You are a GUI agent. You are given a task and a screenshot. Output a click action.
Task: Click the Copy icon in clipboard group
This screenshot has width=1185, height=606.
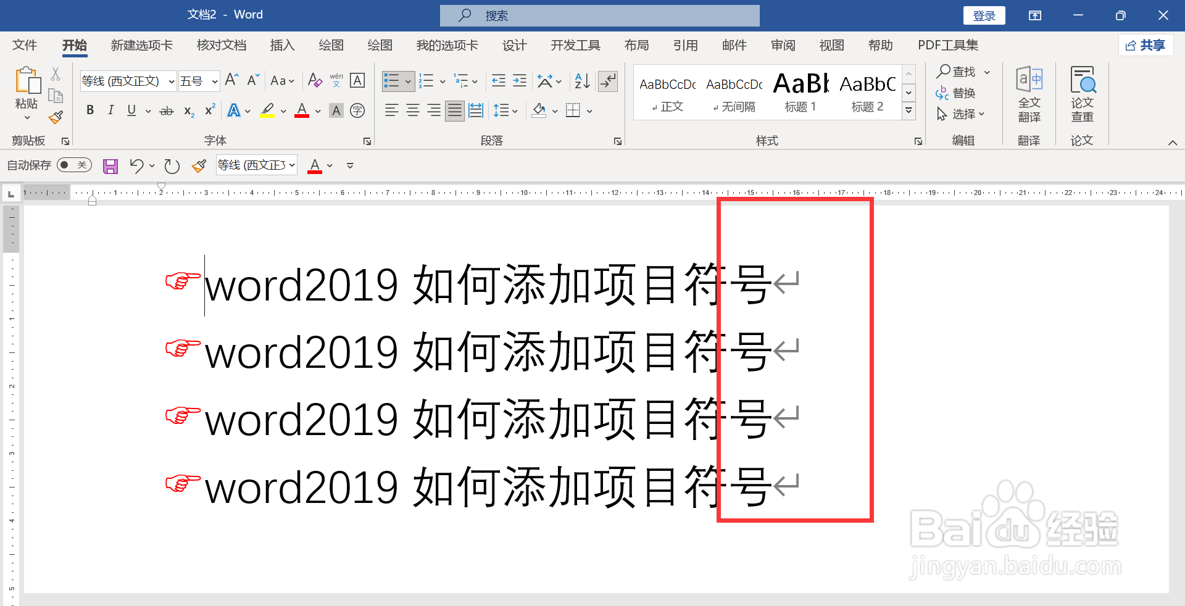click(56, 96)
